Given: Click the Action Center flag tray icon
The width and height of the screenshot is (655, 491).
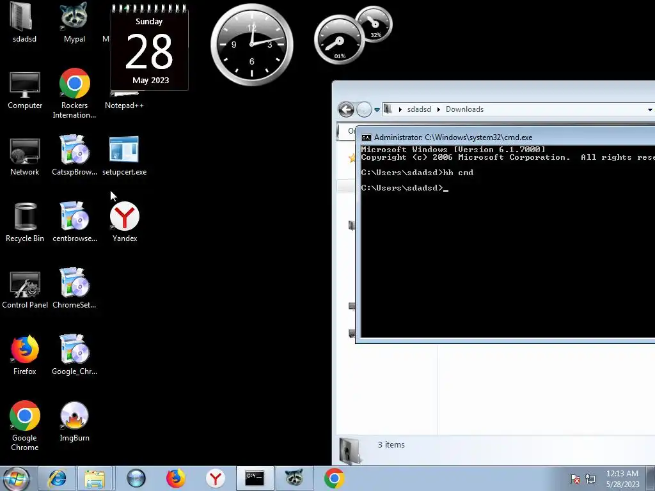Looking at the screenshot, I should [x=575, y=479].
